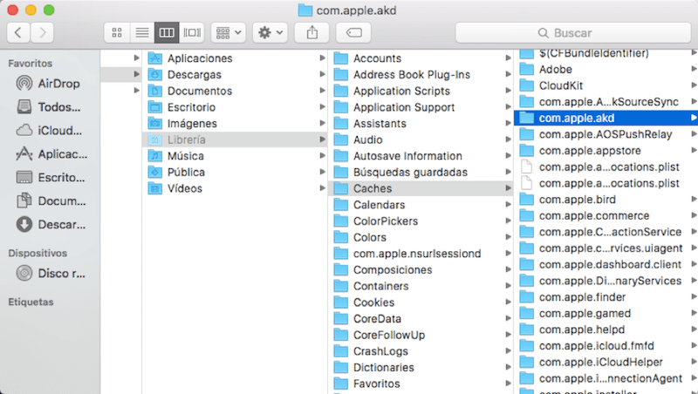The height and width of the screenshot is (394, 698).
Task: Open AirDrop in the sidebar
Action: click(48, 84)
